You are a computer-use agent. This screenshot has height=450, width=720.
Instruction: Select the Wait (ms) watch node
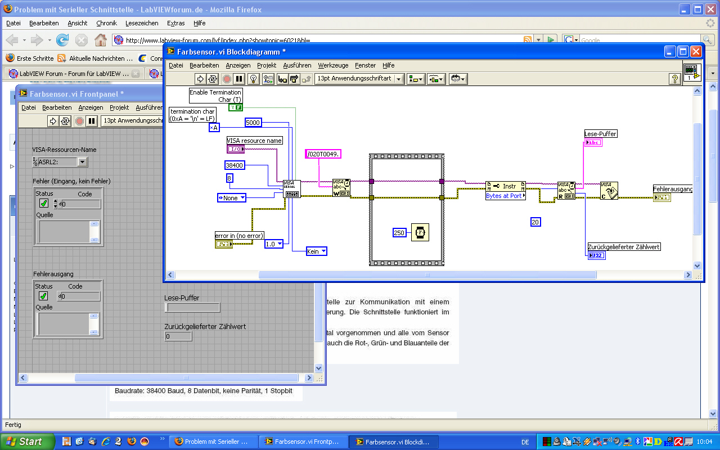tap(420, 232)
